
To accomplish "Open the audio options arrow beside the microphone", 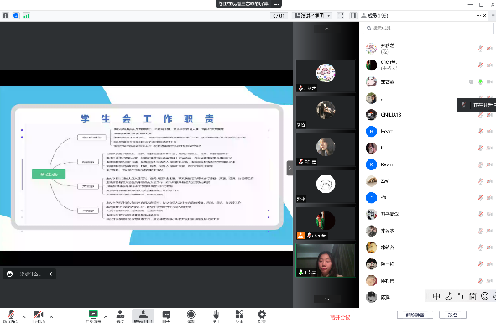I will (x=23, y=316).
